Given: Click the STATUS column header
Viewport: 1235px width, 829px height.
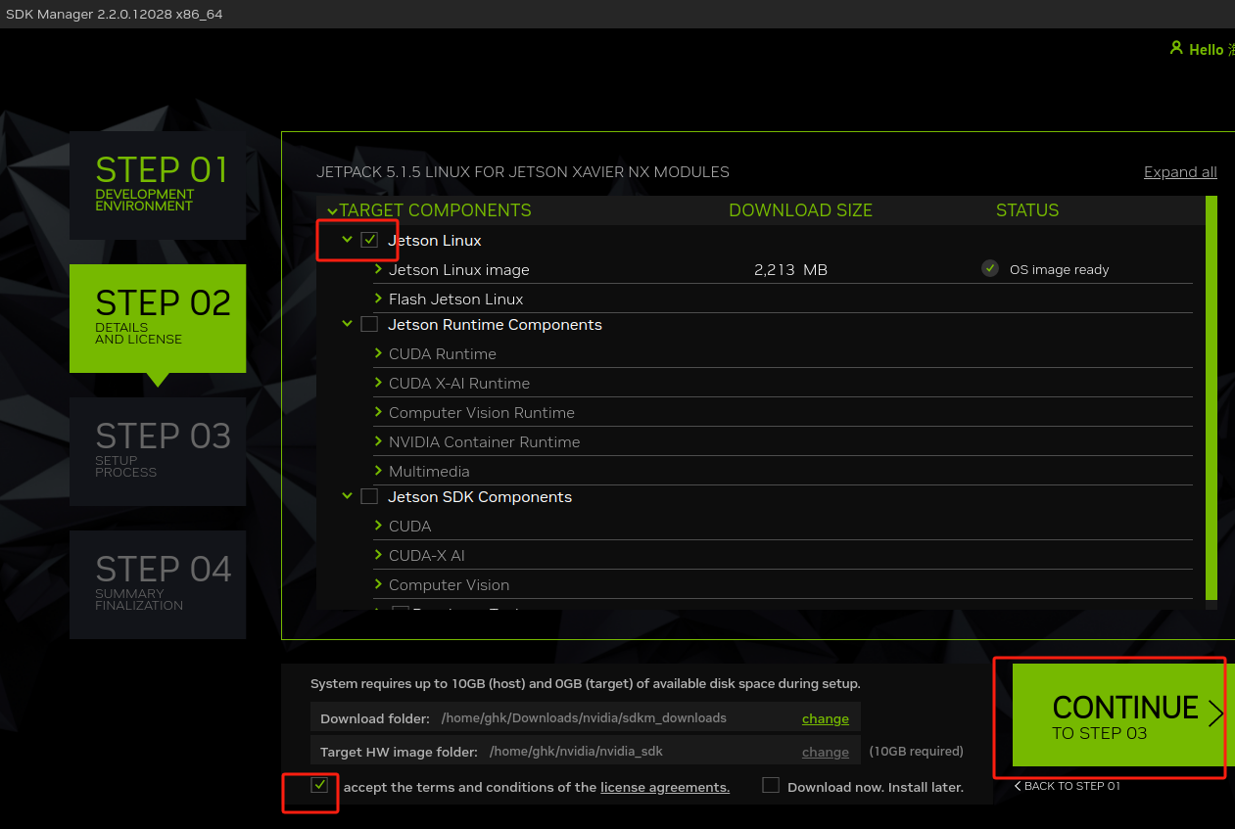Looking at the screenshot, I should (x=1027, y=210).
